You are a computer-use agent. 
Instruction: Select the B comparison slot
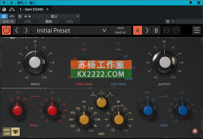click(x=156, y=30)
